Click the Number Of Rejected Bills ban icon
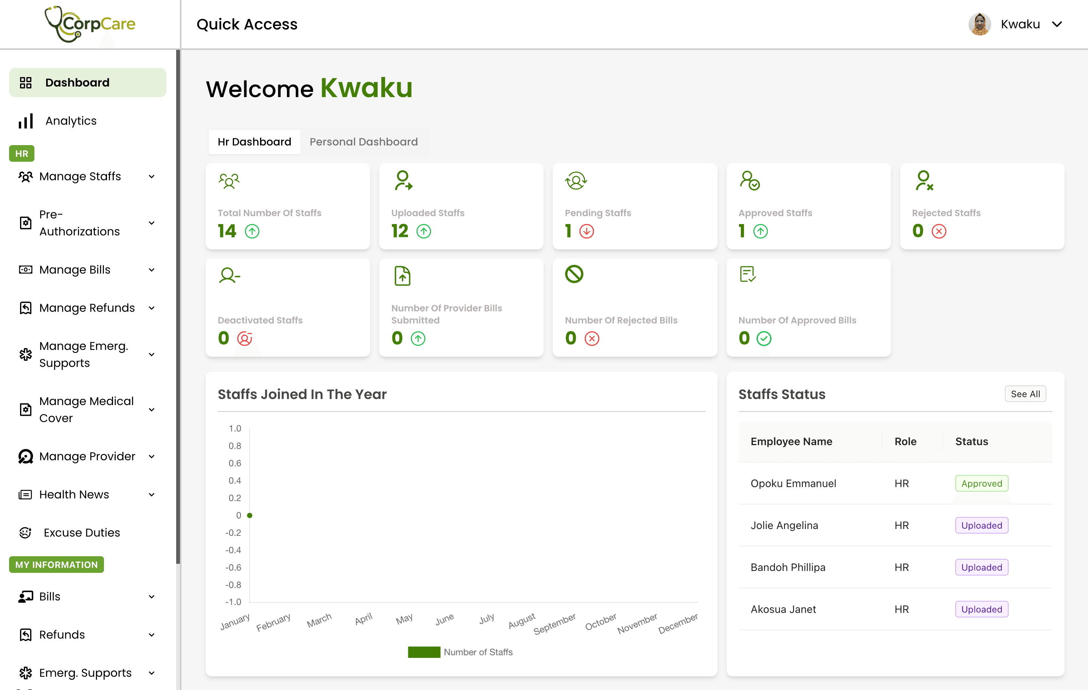1088x690 pixels. (574, 274)
